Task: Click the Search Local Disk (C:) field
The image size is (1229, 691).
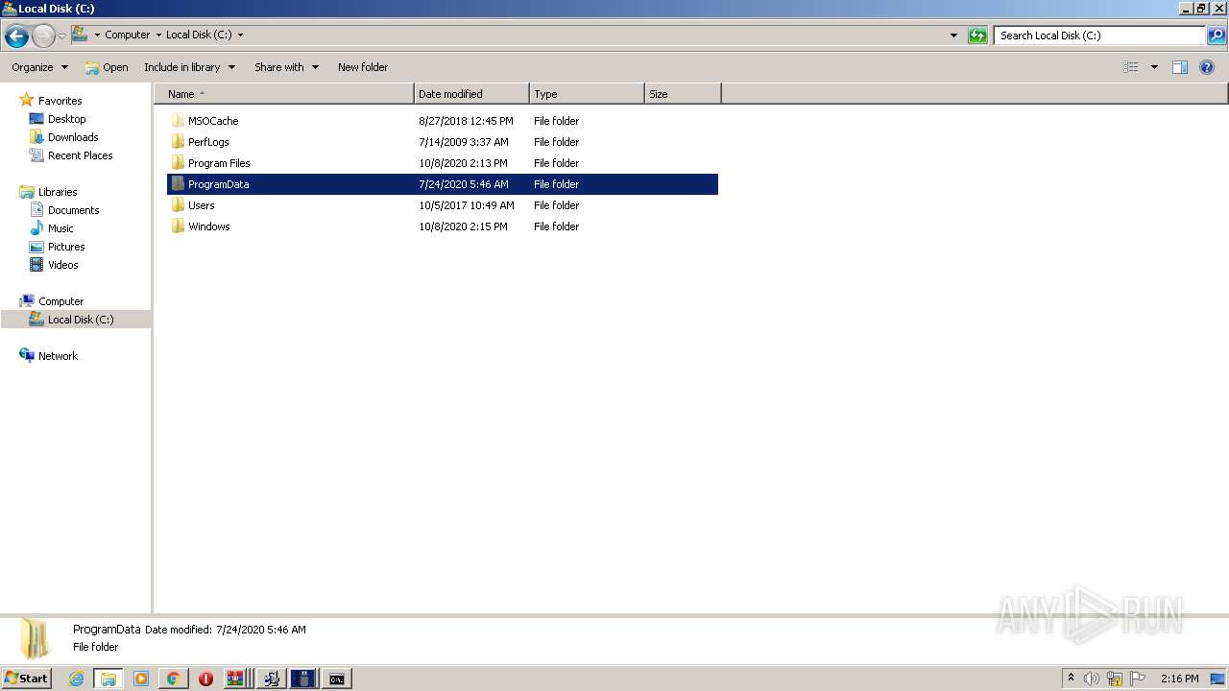Action: point(1099,36)
